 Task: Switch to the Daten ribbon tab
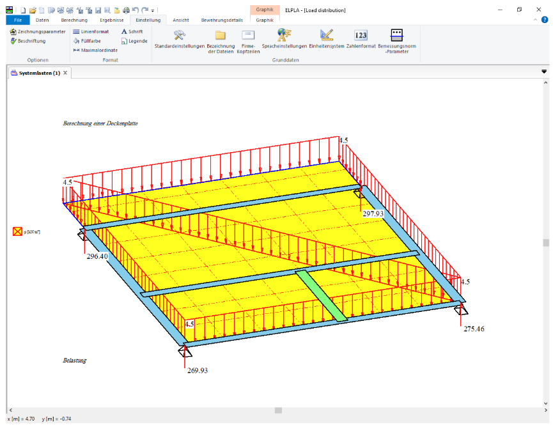(x=42, y=20)
